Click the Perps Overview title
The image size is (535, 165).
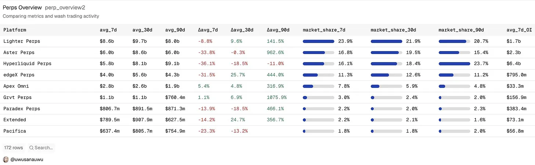coord(22,7)
